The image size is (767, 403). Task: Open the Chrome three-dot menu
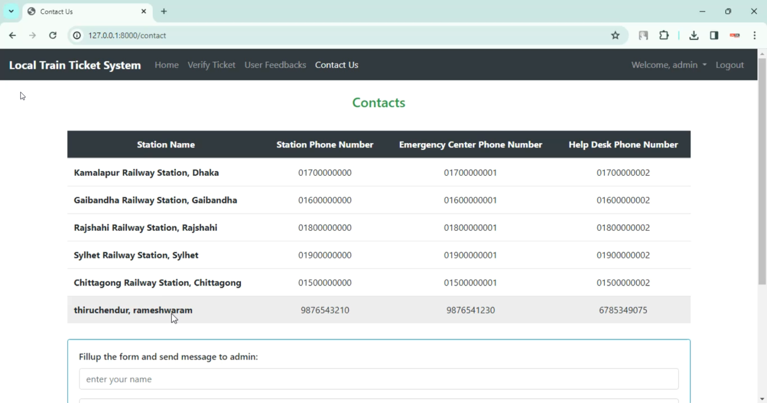pyautogui.click(x=755, y=35)
